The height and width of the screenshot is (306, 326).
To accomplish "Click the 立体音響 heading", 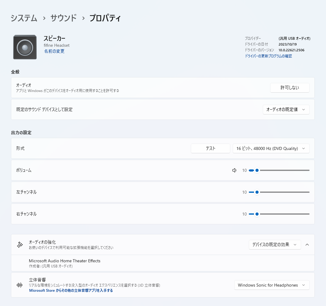I will (37, 280).
